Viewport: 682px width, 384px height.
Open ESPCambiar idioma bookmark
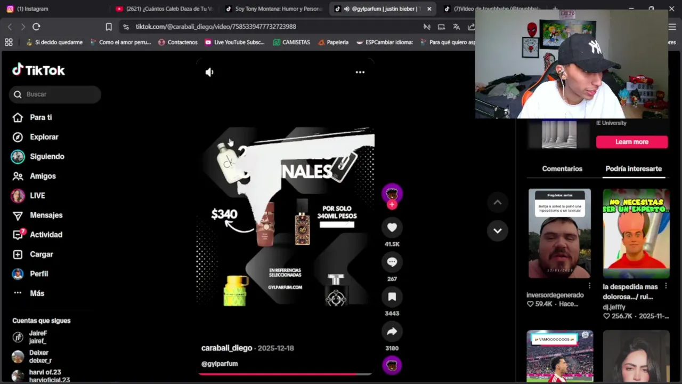tap(385, 42)
